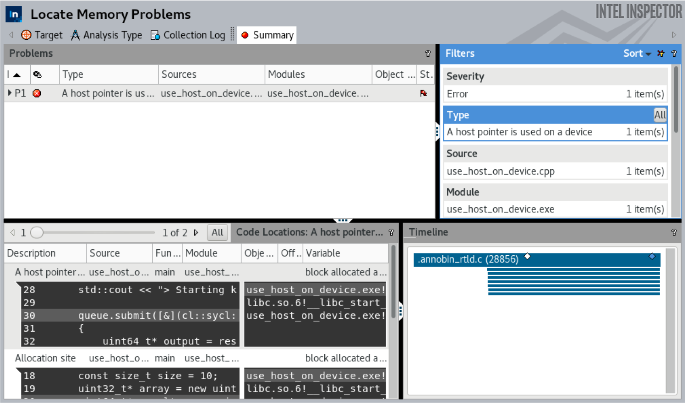Open help for the Timeline panel
This screenshot has height=403, width=687.
[674, 232]
